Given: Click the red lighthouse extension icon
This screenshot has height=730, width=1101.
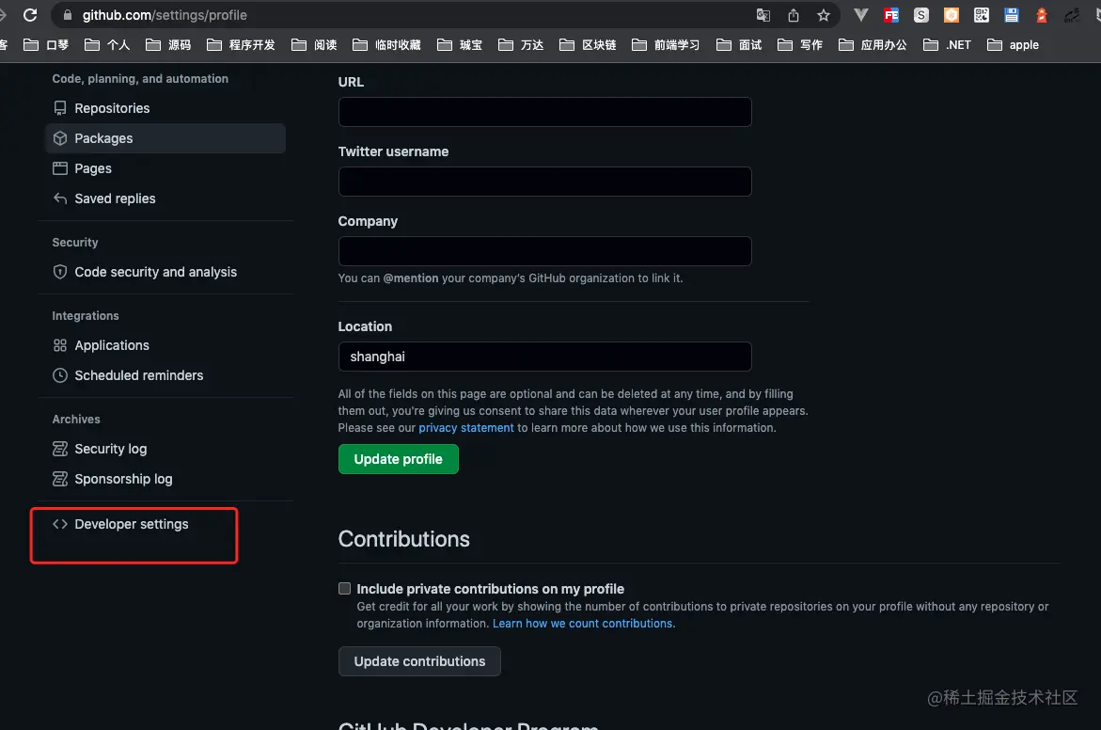Looking at the screenshot, I should tap(1042, 15).
